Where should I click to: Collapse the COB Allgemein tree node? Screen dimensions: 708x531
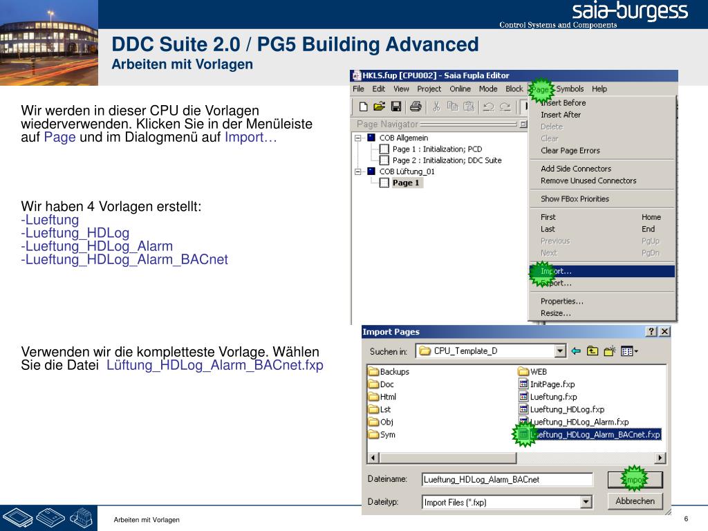point(357,138)
